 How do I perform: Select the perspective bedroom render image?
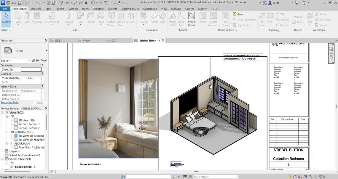[118, 108]
